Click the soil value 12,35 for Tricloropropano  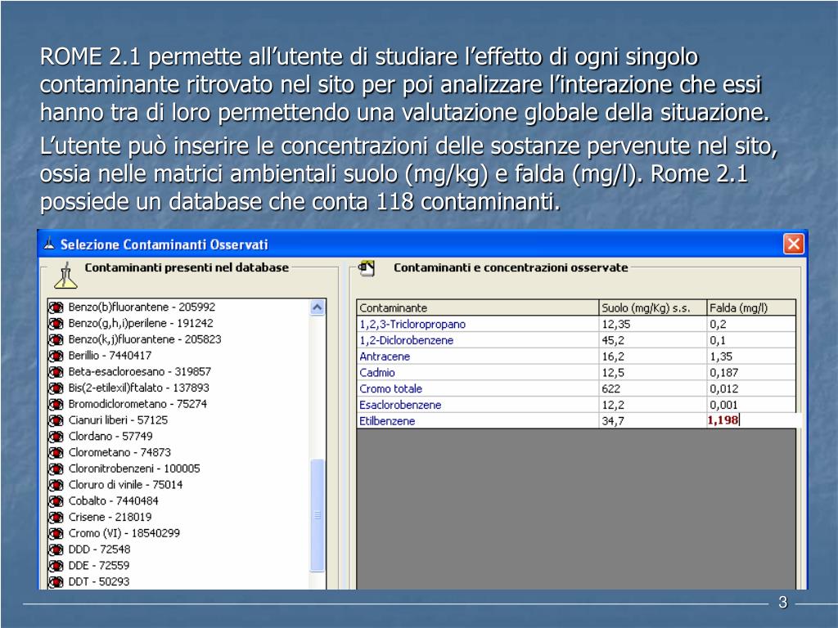[x=615, y=324]
